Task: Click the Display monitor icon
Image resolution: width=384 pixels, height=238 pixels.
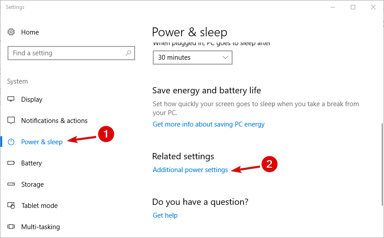Action: 12,100
